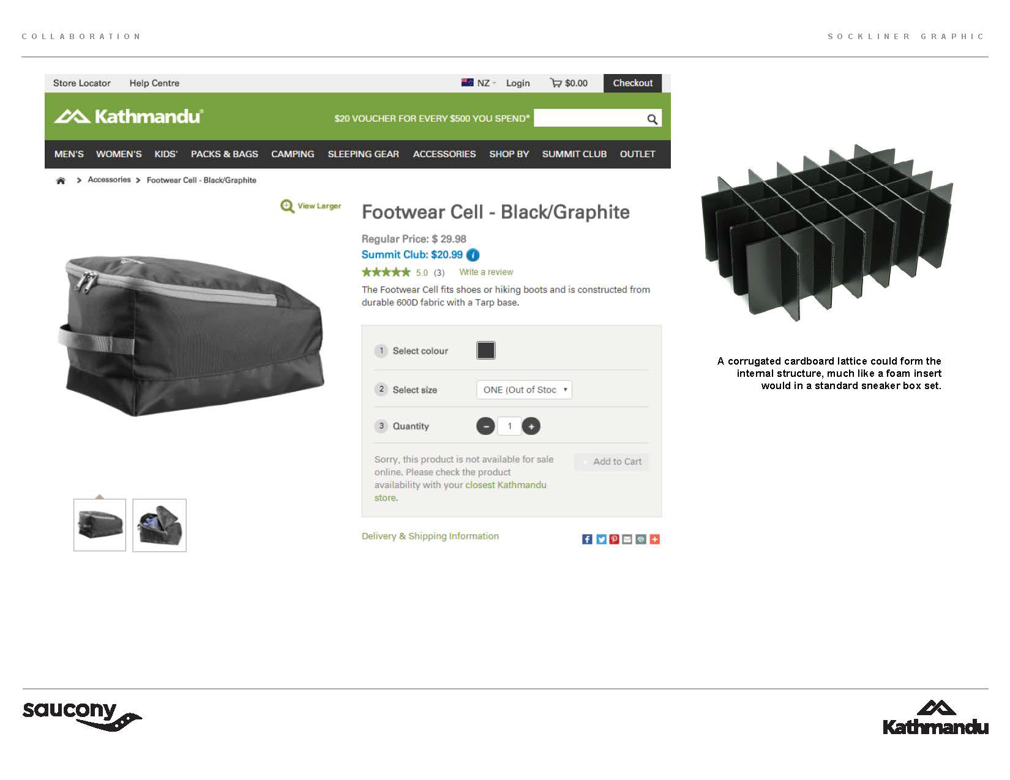The width and height of the screenshot is (1010, 780).
Task: Select the black/graphite colour swatch
Action: click(x=486, y=351)
